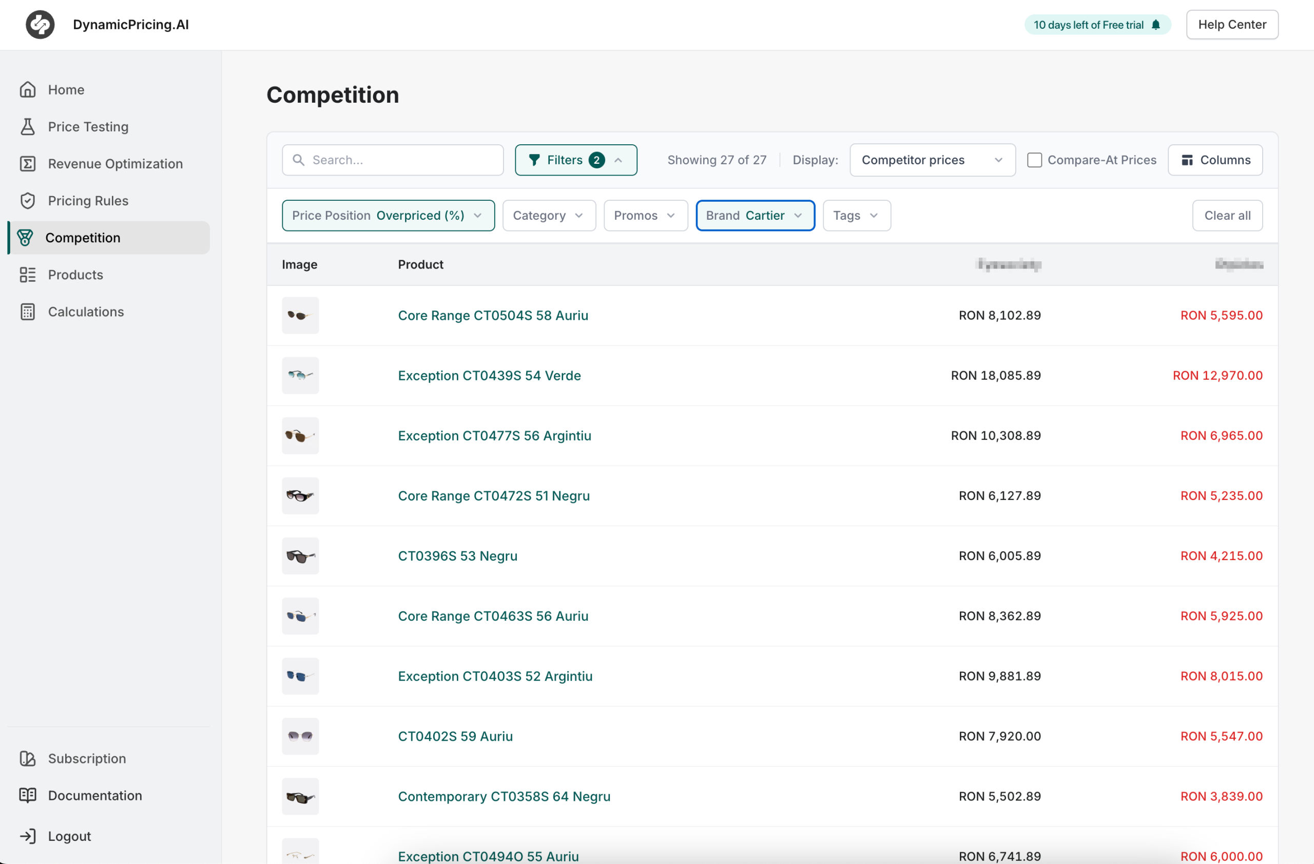Collapse the Filters panel
1314x864 pixels.
[x=618, y=160]
